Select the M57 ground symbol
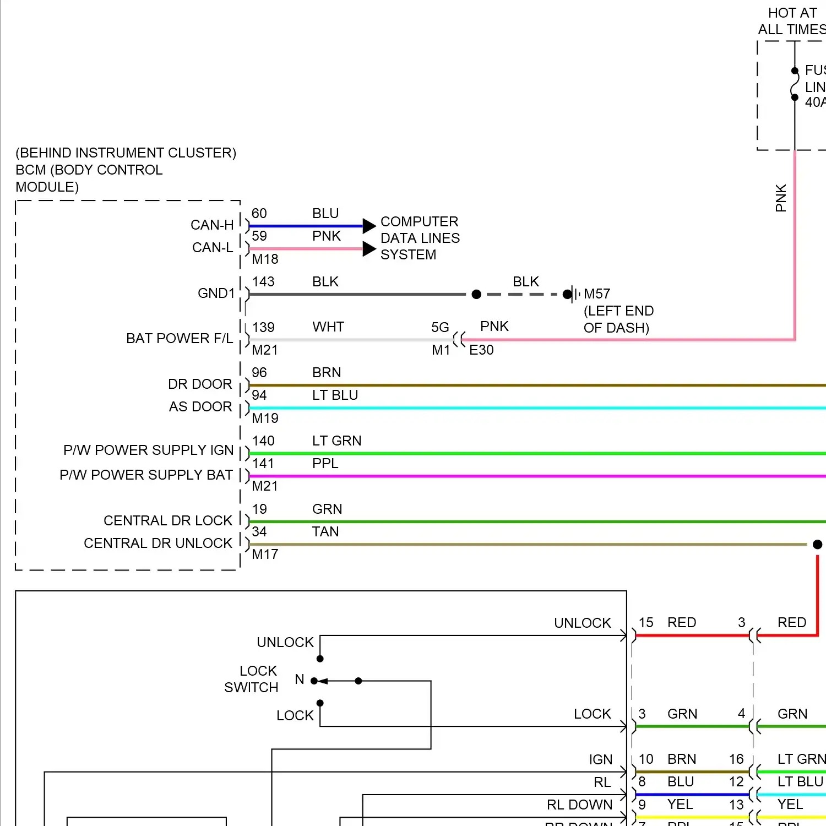826x826 pixels. pyautogui.click(x=574, y=294)
